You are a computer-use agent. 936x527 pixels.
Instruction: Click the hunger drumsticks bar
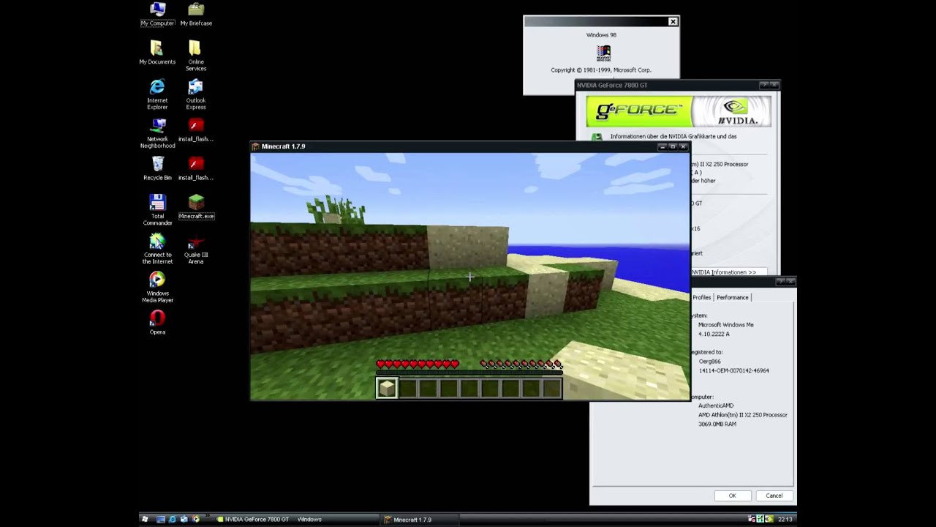coord(521,364)
